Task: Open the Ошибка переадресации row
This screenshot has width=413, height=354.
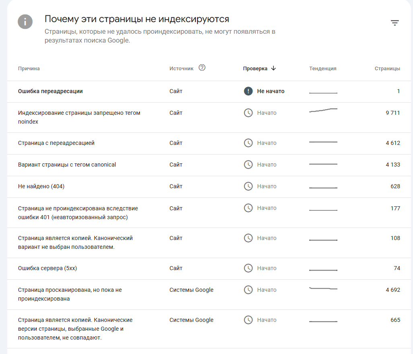Action: [x=50, y=91]
